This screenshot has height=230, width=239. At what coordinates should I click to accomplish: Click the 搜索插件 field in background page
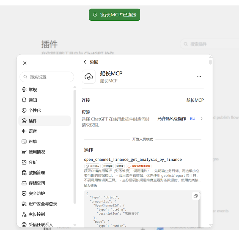pos(210,44)
